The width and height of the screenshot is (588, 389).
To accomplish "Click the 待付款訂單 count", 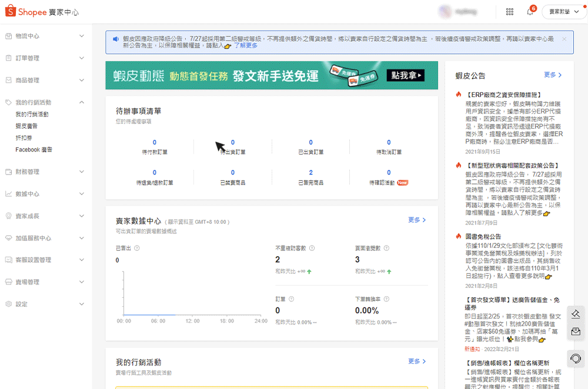I will 155,142.
